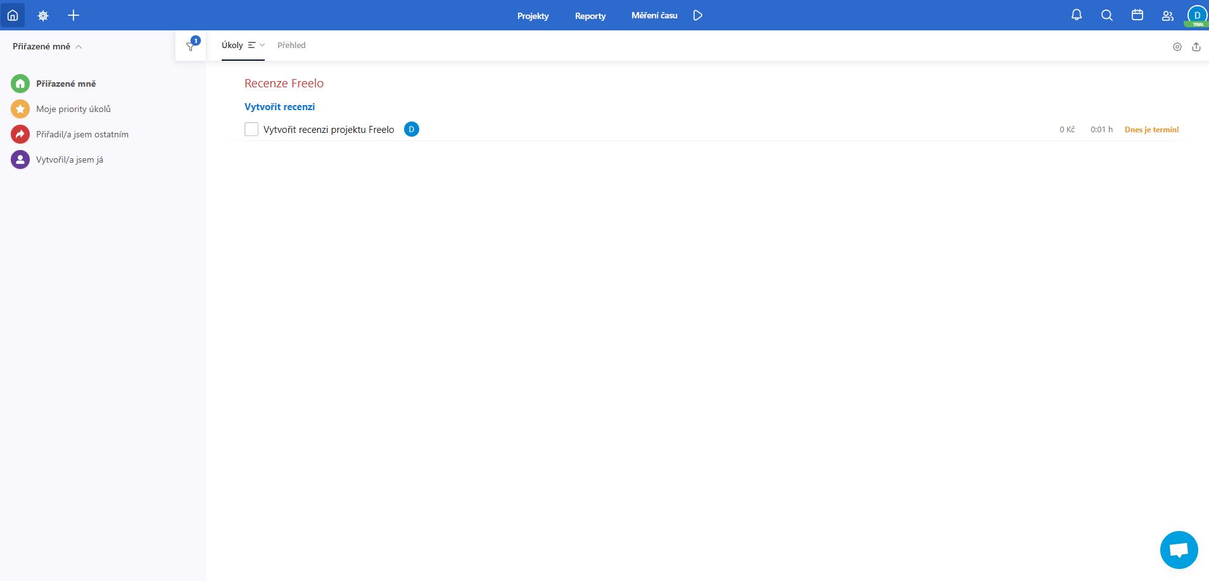
Task: Start time tracking play button
Action: click(x=698, y=15)
